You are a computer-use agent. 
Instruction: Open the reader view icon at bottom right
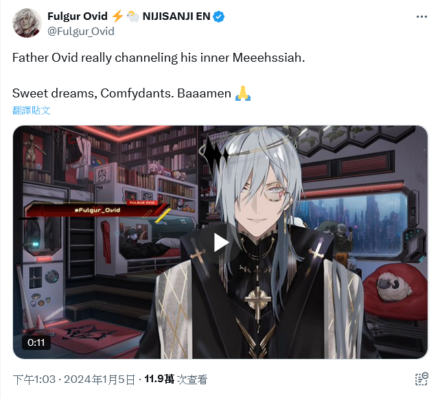coord(421,379)
